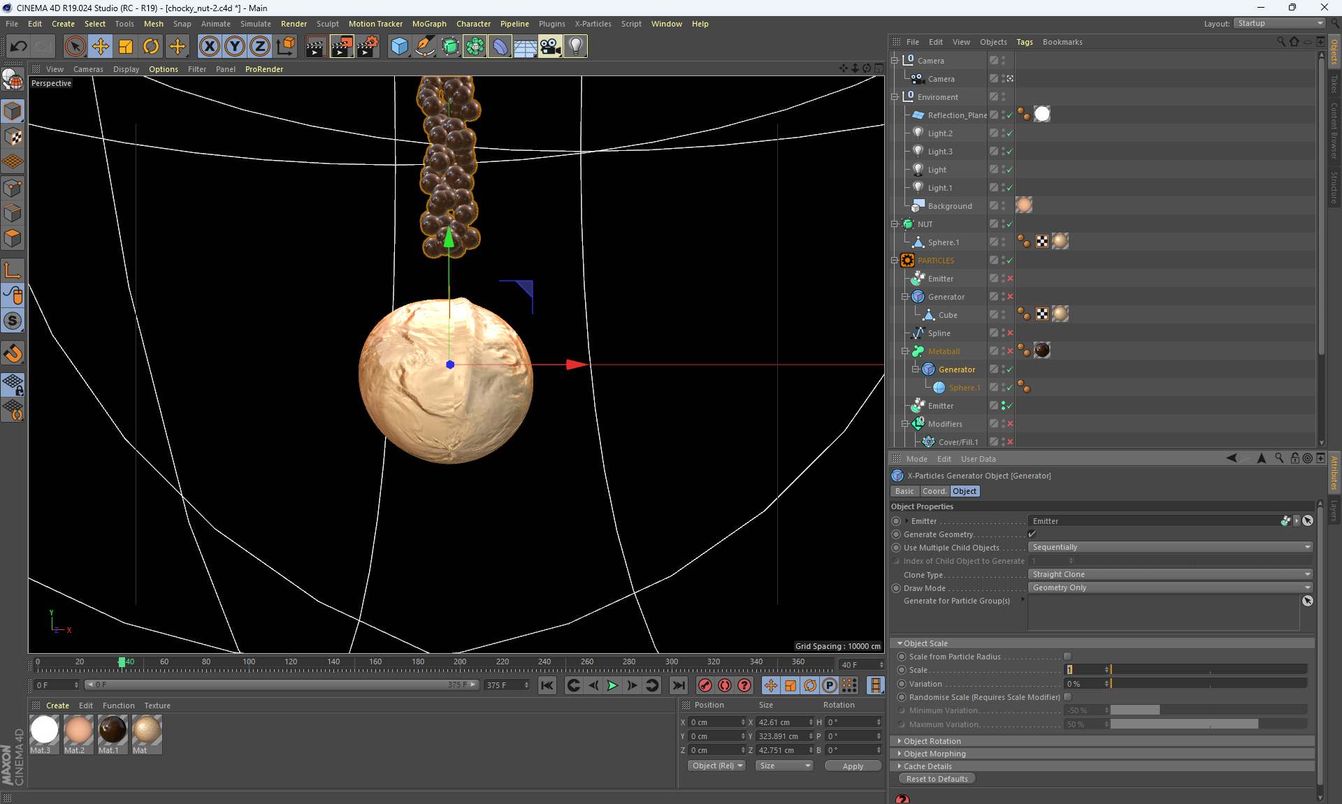Enable Randomise Scale checkbox
Screen dimensions: 1342x804
[1067, 697]
